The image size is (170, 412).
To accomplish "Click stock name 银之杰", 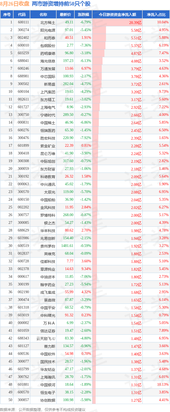I will coord(50,223).
